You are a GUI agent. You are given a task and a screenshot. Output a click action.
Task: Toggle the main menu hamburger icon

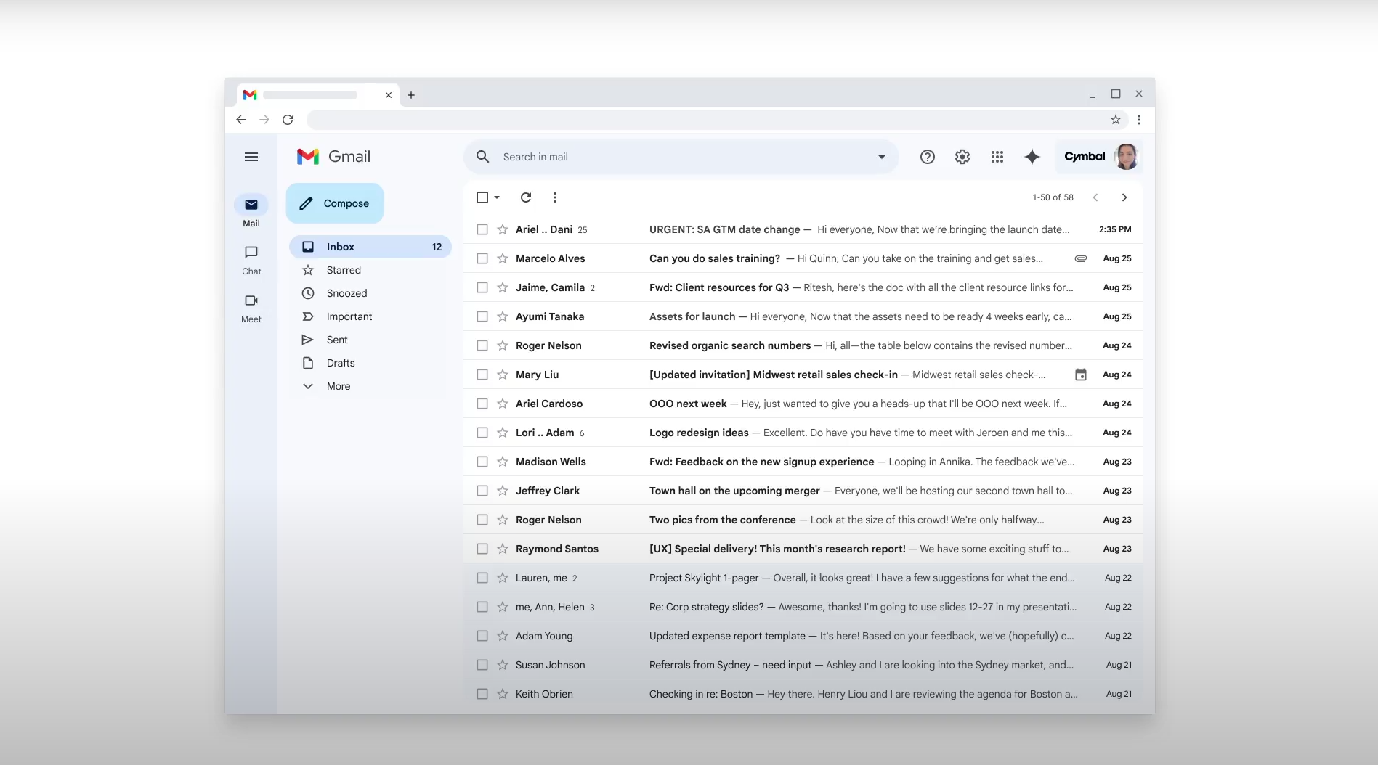point(251,157)
